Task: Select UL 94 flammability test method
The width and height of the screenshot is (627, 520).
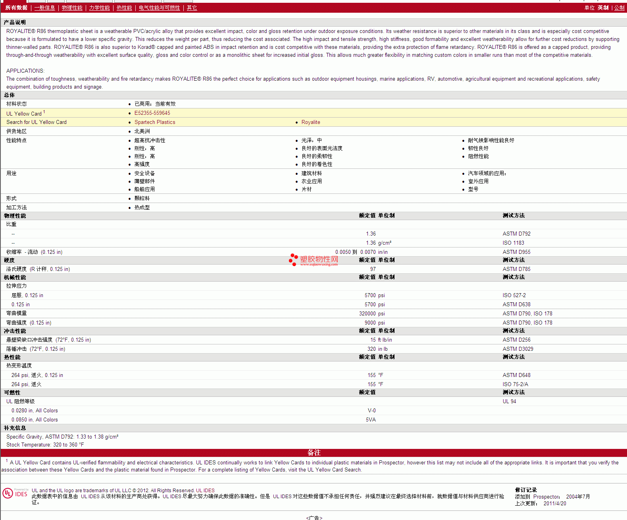Action: click(x=510, y=402)
